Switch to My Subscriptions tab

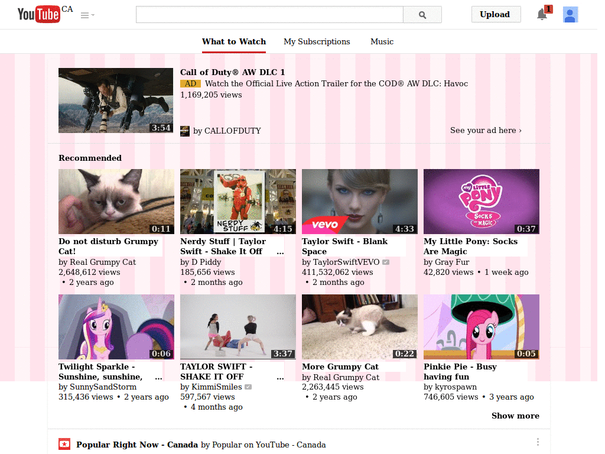(317, 42)
